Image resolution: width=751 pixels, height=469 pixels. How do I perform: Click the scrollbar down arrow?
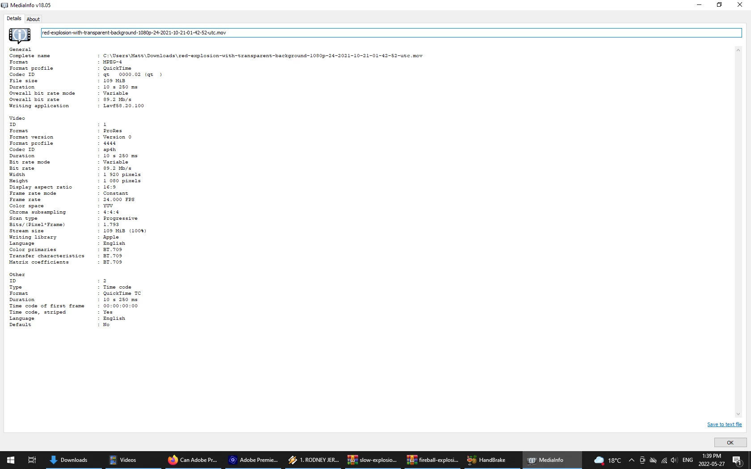click(x=738, y=414)
